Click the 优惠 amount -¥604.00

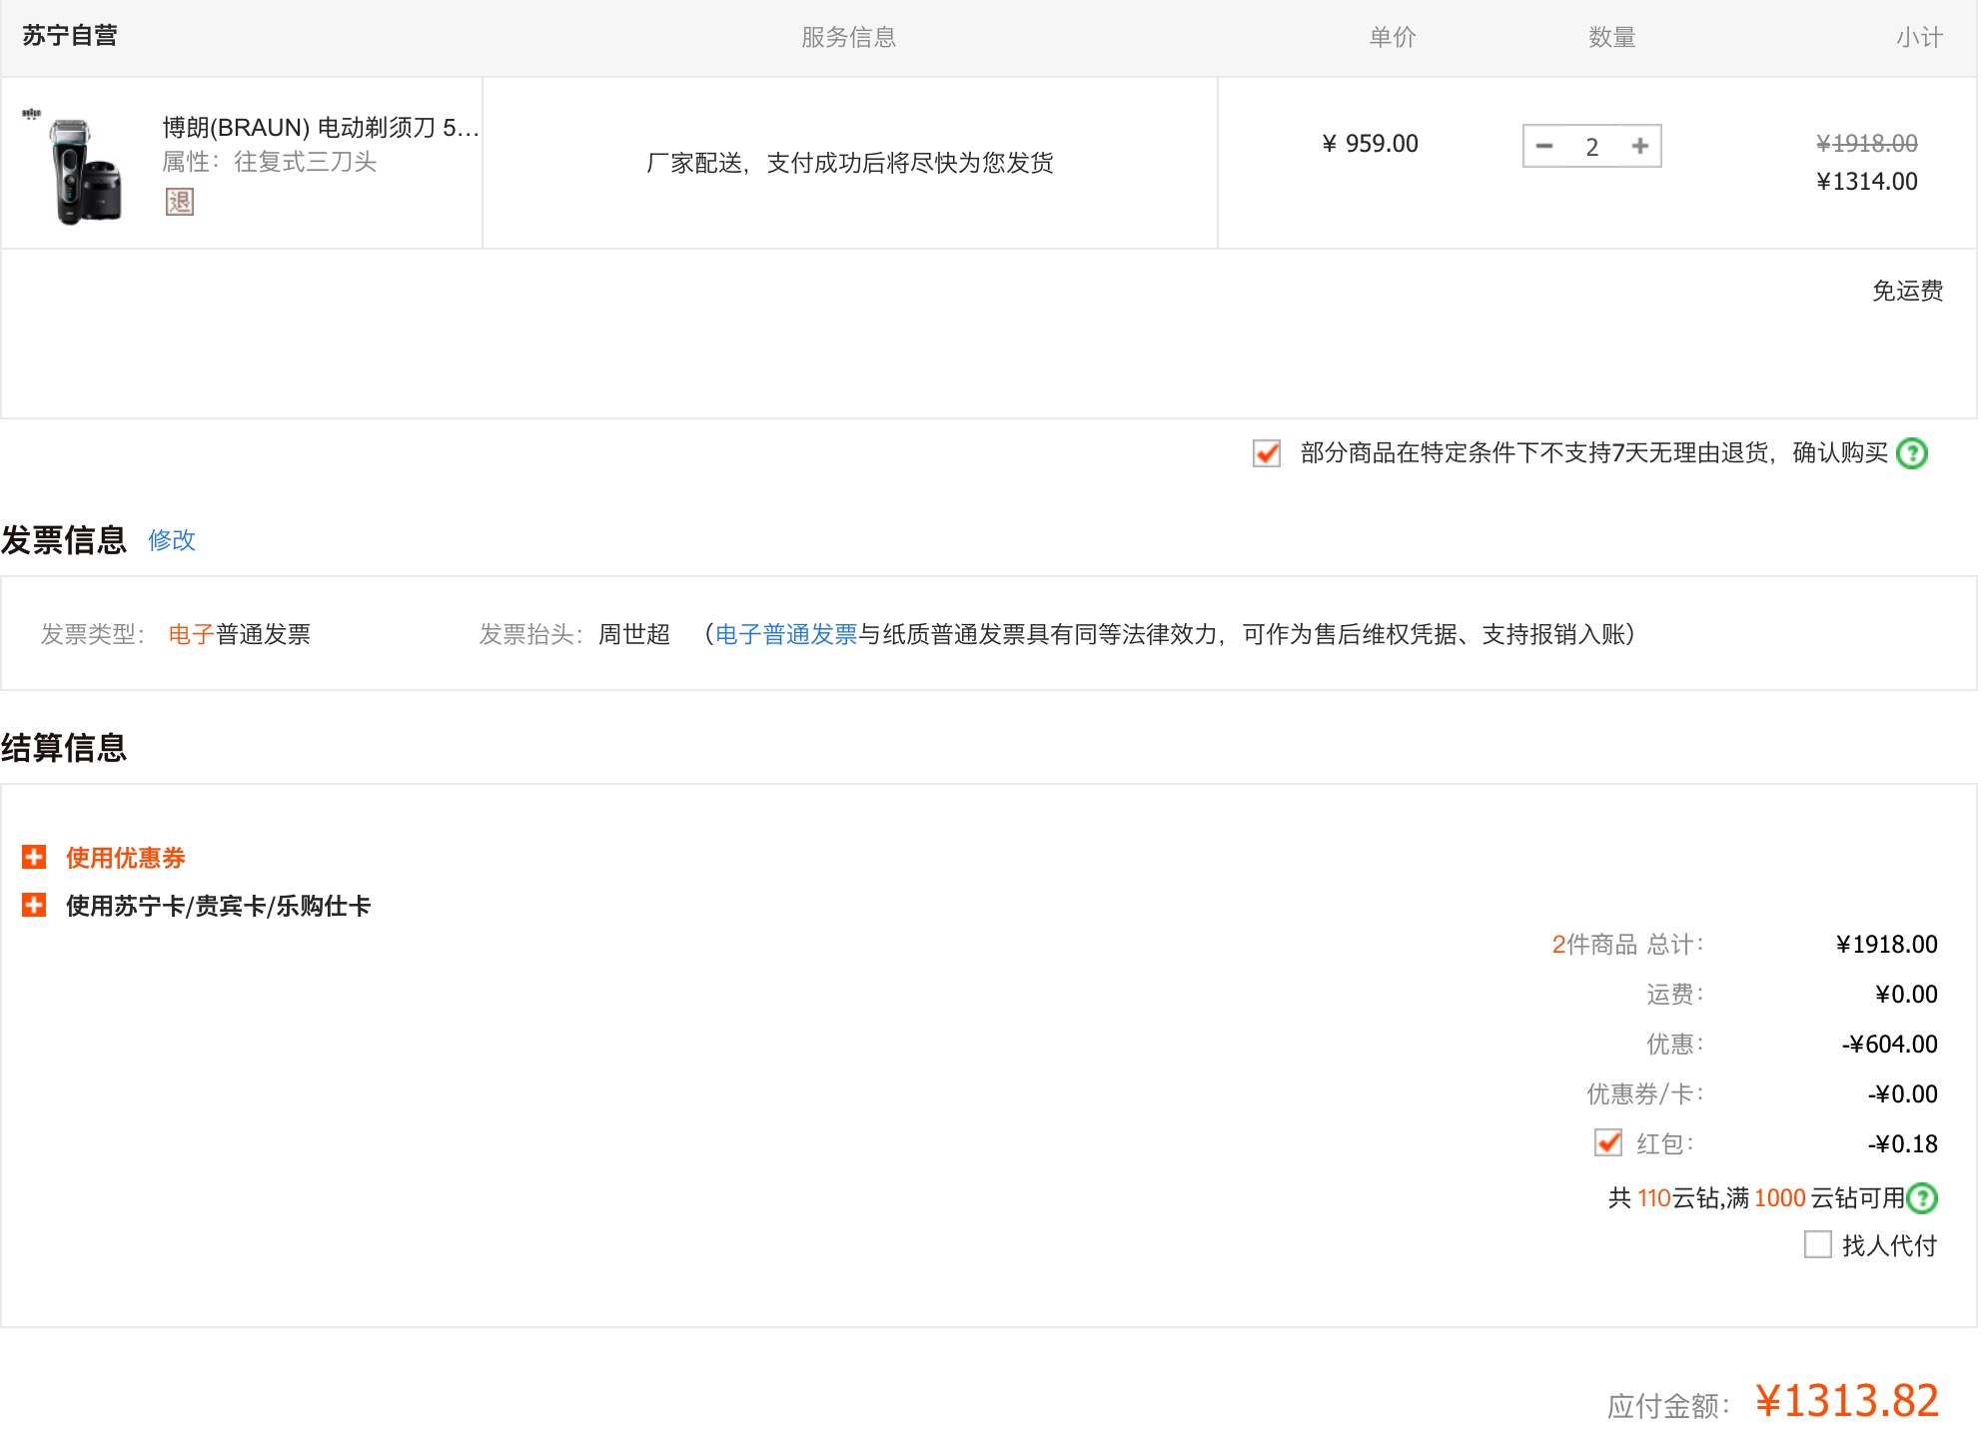pos(1889,1045)
